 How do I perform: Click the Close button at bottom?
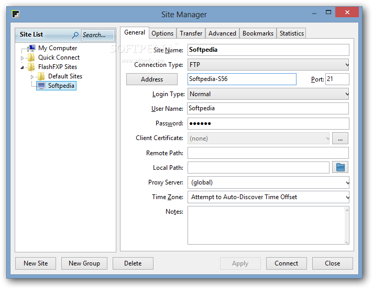(x=333, y=263)
